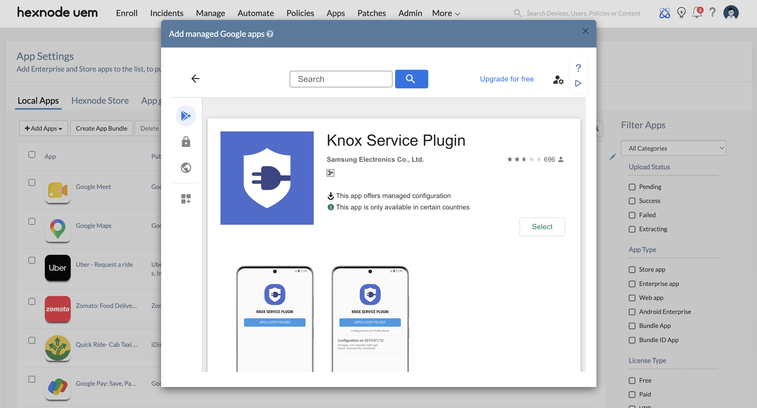Check the Android Enterprise filter
Image resolution: width=757 pixels, height=408 pixels.
pyautogui.click(x=632, y=312)
